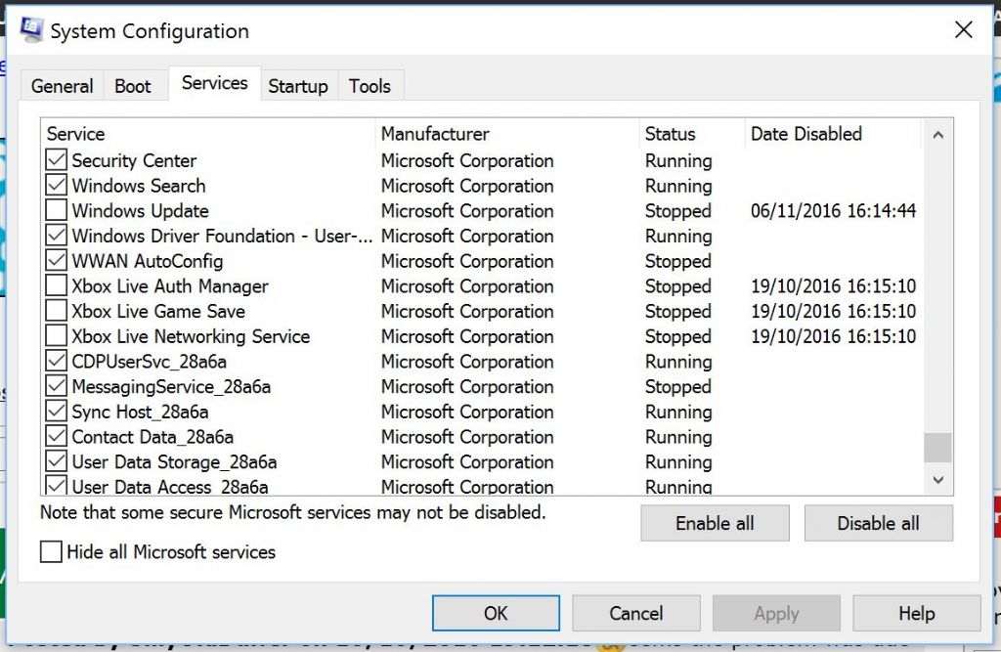
Task: Click the System Configuration title bar icon
Action: tap(32, 29)
